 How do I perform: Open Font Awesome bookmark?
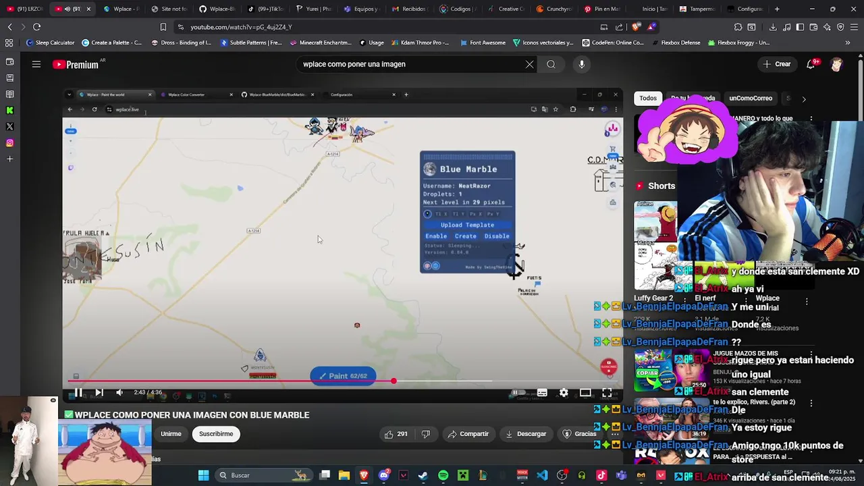[483, 43]
